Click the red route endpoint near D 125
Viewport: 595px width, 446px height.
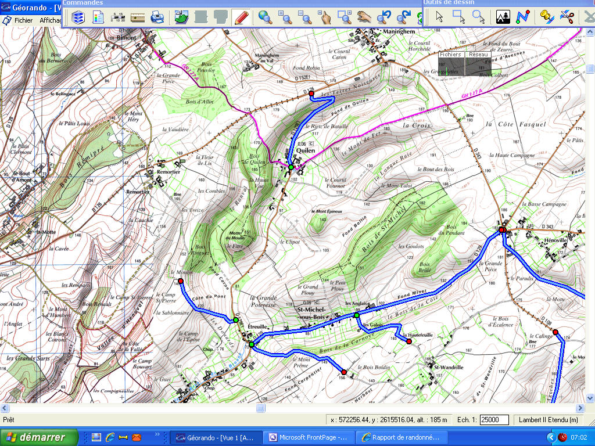[311, 93]
